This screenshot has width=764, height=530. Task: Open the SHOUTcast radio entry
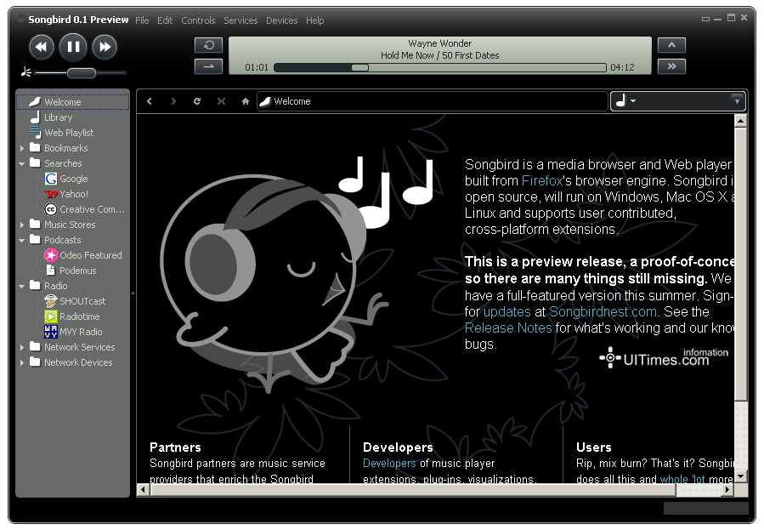75,301
